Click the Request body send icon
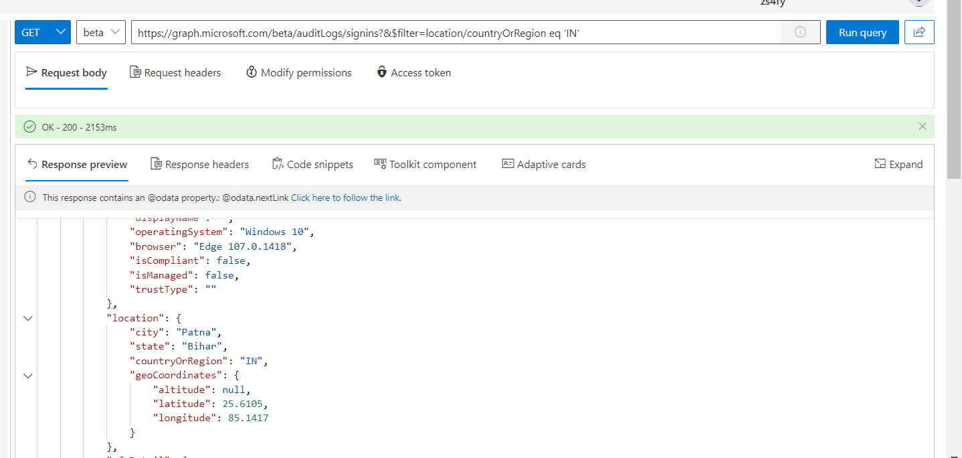The width and height of the screenshot is (962, 458). (x=31, y=72)
